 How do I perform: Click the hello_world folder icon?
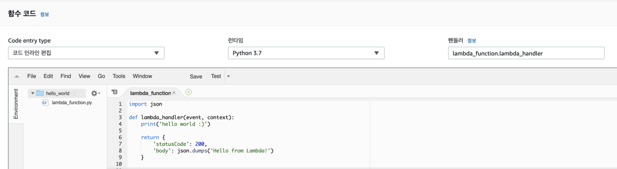coord(40,93)
